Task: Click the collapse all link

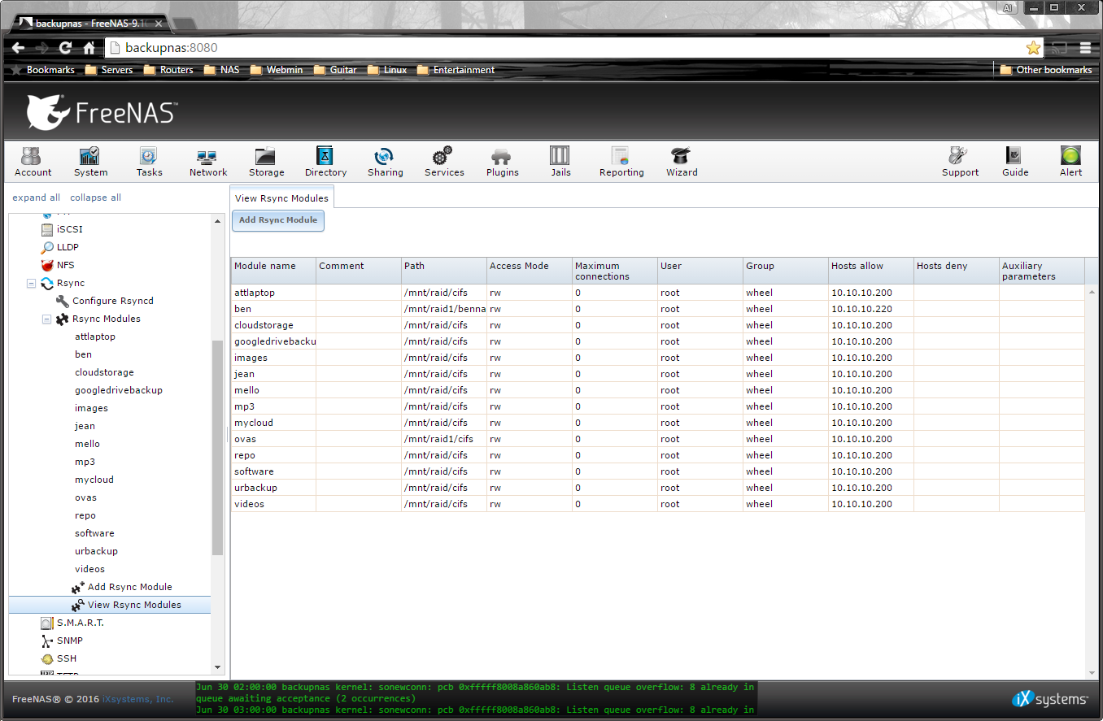Action: (95, 198)
